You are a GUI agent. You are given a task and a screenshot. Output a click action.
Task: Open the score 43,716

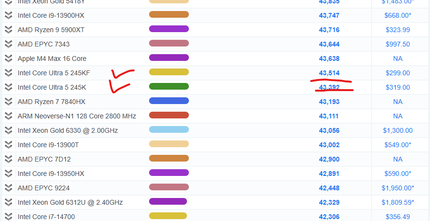point(329,30)
